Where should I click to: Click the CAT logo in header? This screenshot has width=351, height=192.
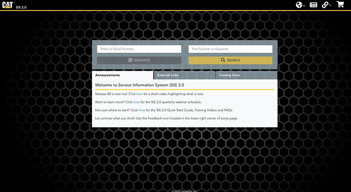pyautogui.click(x=8, y=5)
